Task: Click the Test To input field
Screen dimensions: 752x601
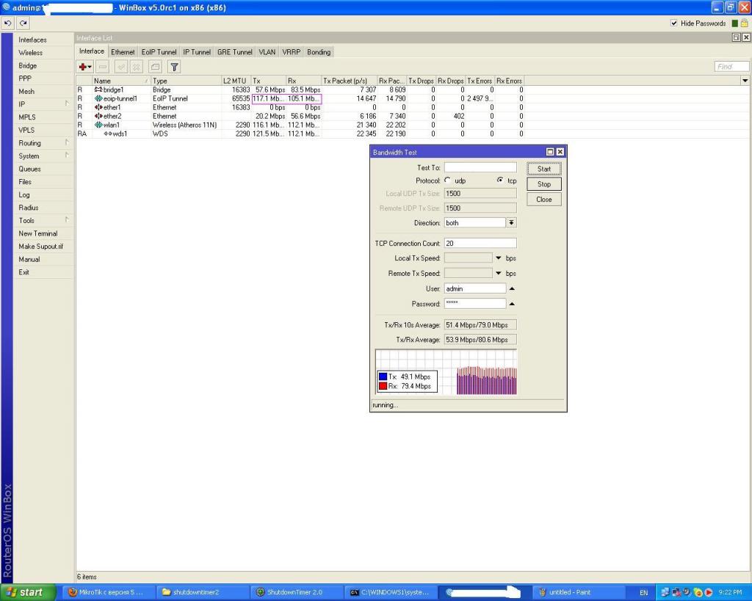Action: tap(480, 168)
